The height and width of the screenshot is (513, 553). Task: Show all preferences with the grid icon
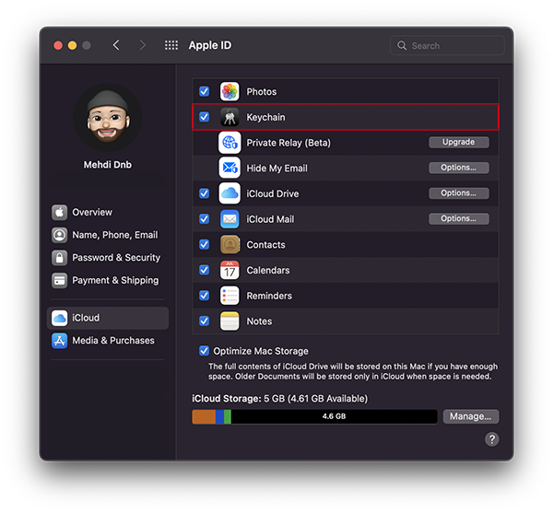(171, 45)
